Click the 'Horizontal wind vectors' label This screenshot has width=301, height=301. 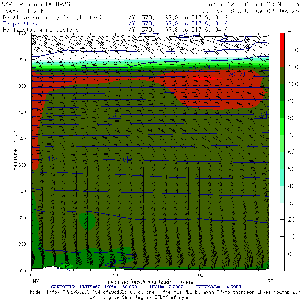click(41, 30)
